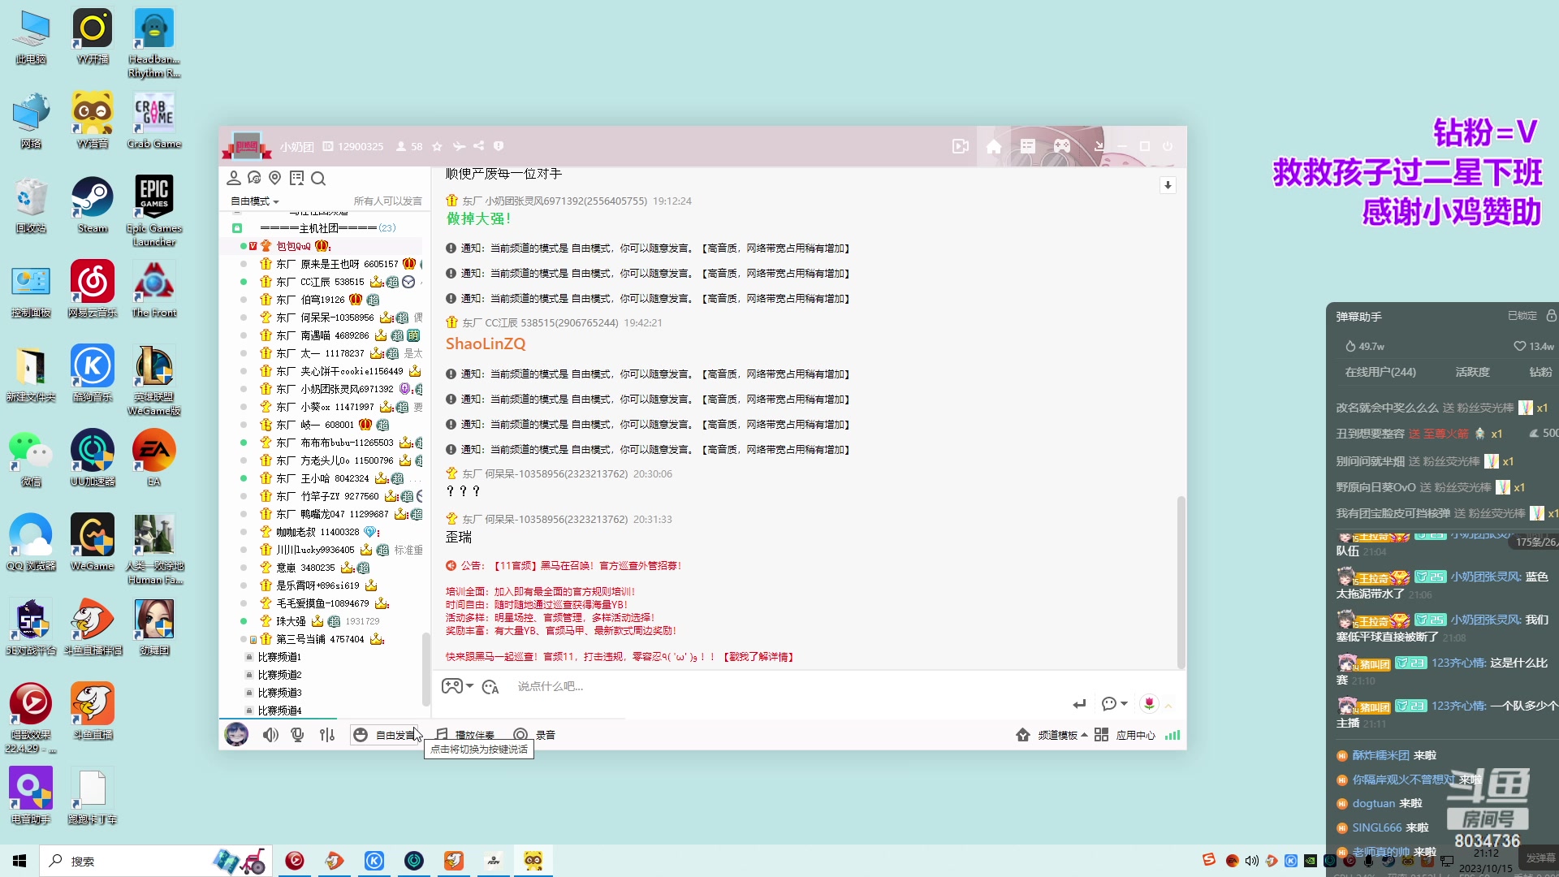Click the scroll-to-bottom arrow in chat

coord(1168,185)
